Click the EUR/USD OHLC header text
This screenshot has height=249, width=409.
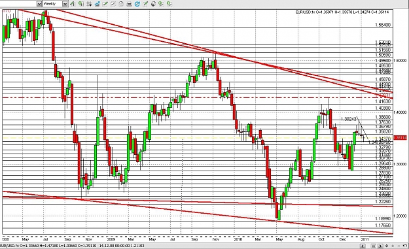342,12
